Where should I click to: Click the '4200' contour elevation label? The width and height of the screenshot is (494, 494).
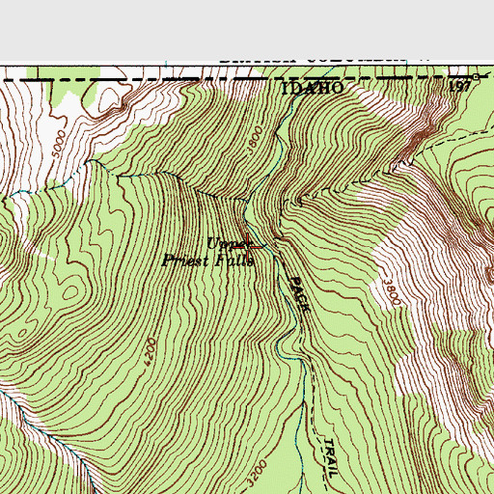pos(150,352)
